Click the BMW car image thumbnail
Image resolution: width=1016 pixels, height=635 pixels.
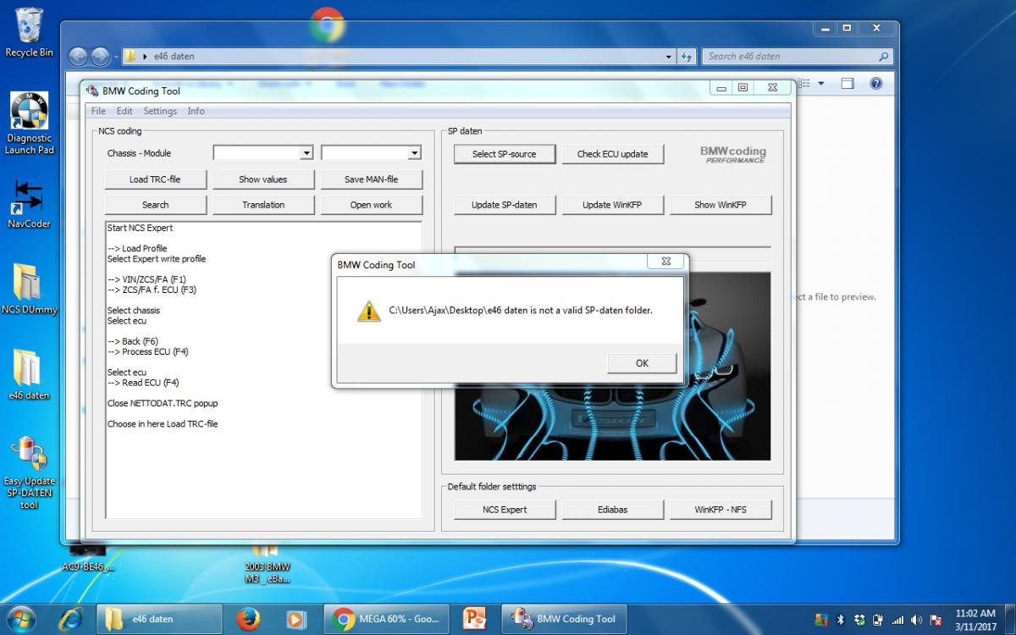pyautogui.click(x=613, y=366)
